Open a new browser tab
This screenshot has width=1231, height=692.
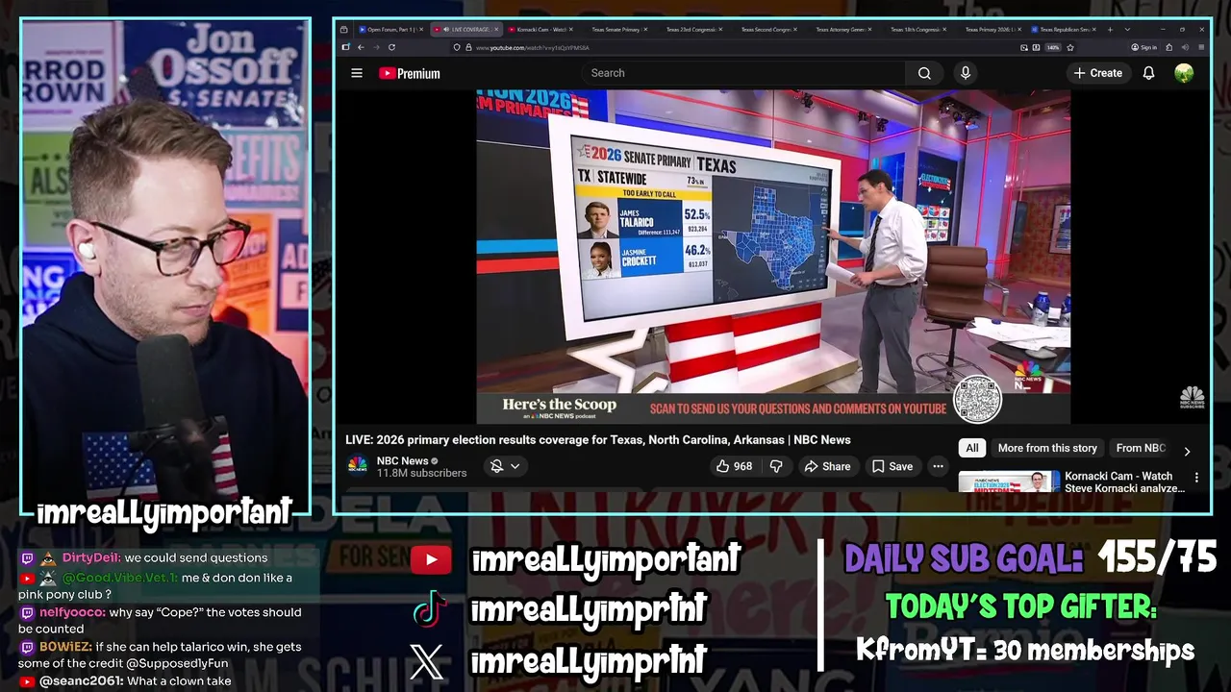coord(1110,30)
